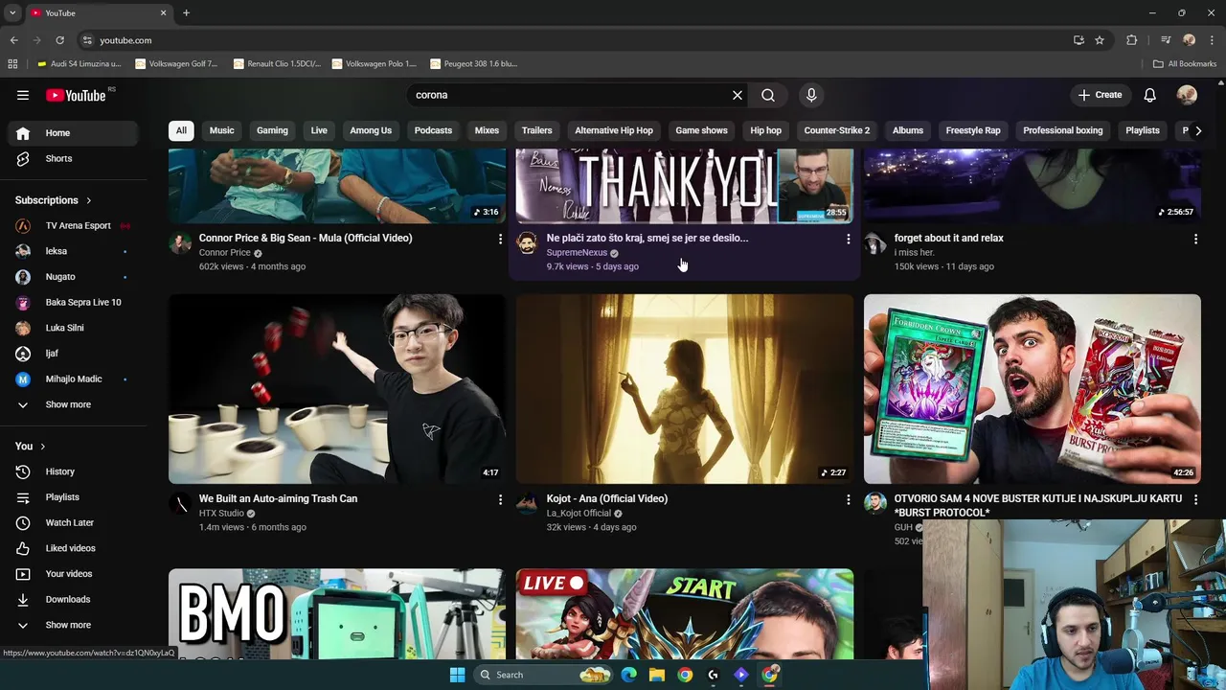Open Playlists in the sidebar
Image resolution: width=1226 pixels, height=690 pixels.
coord(74,497)
